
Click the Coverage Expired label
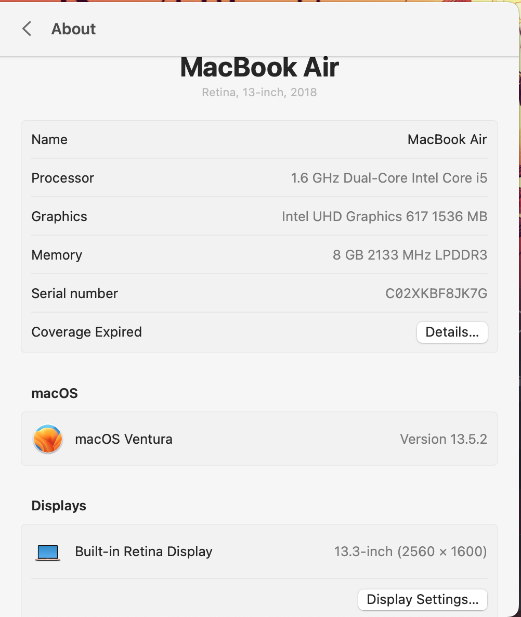[86, 332]
